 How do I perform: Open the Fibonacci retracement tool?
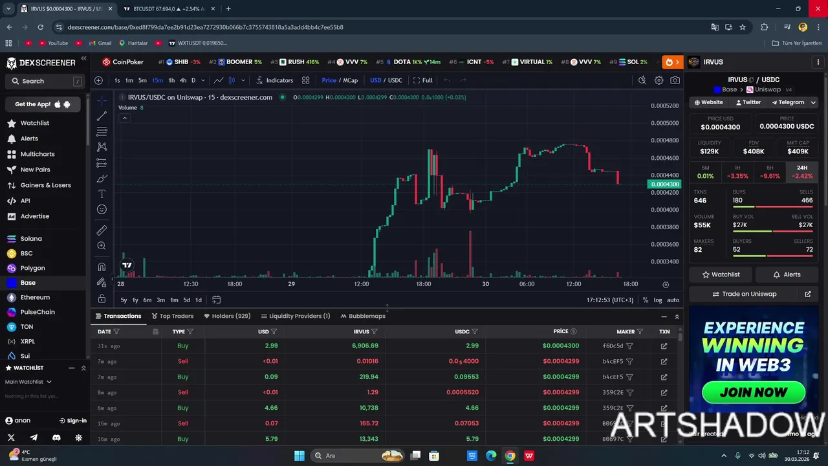pos(102,131)
